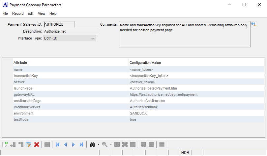Click the application logo in title bar
The height and width of the screenshot is (156, 267).
tap(5, 5)
